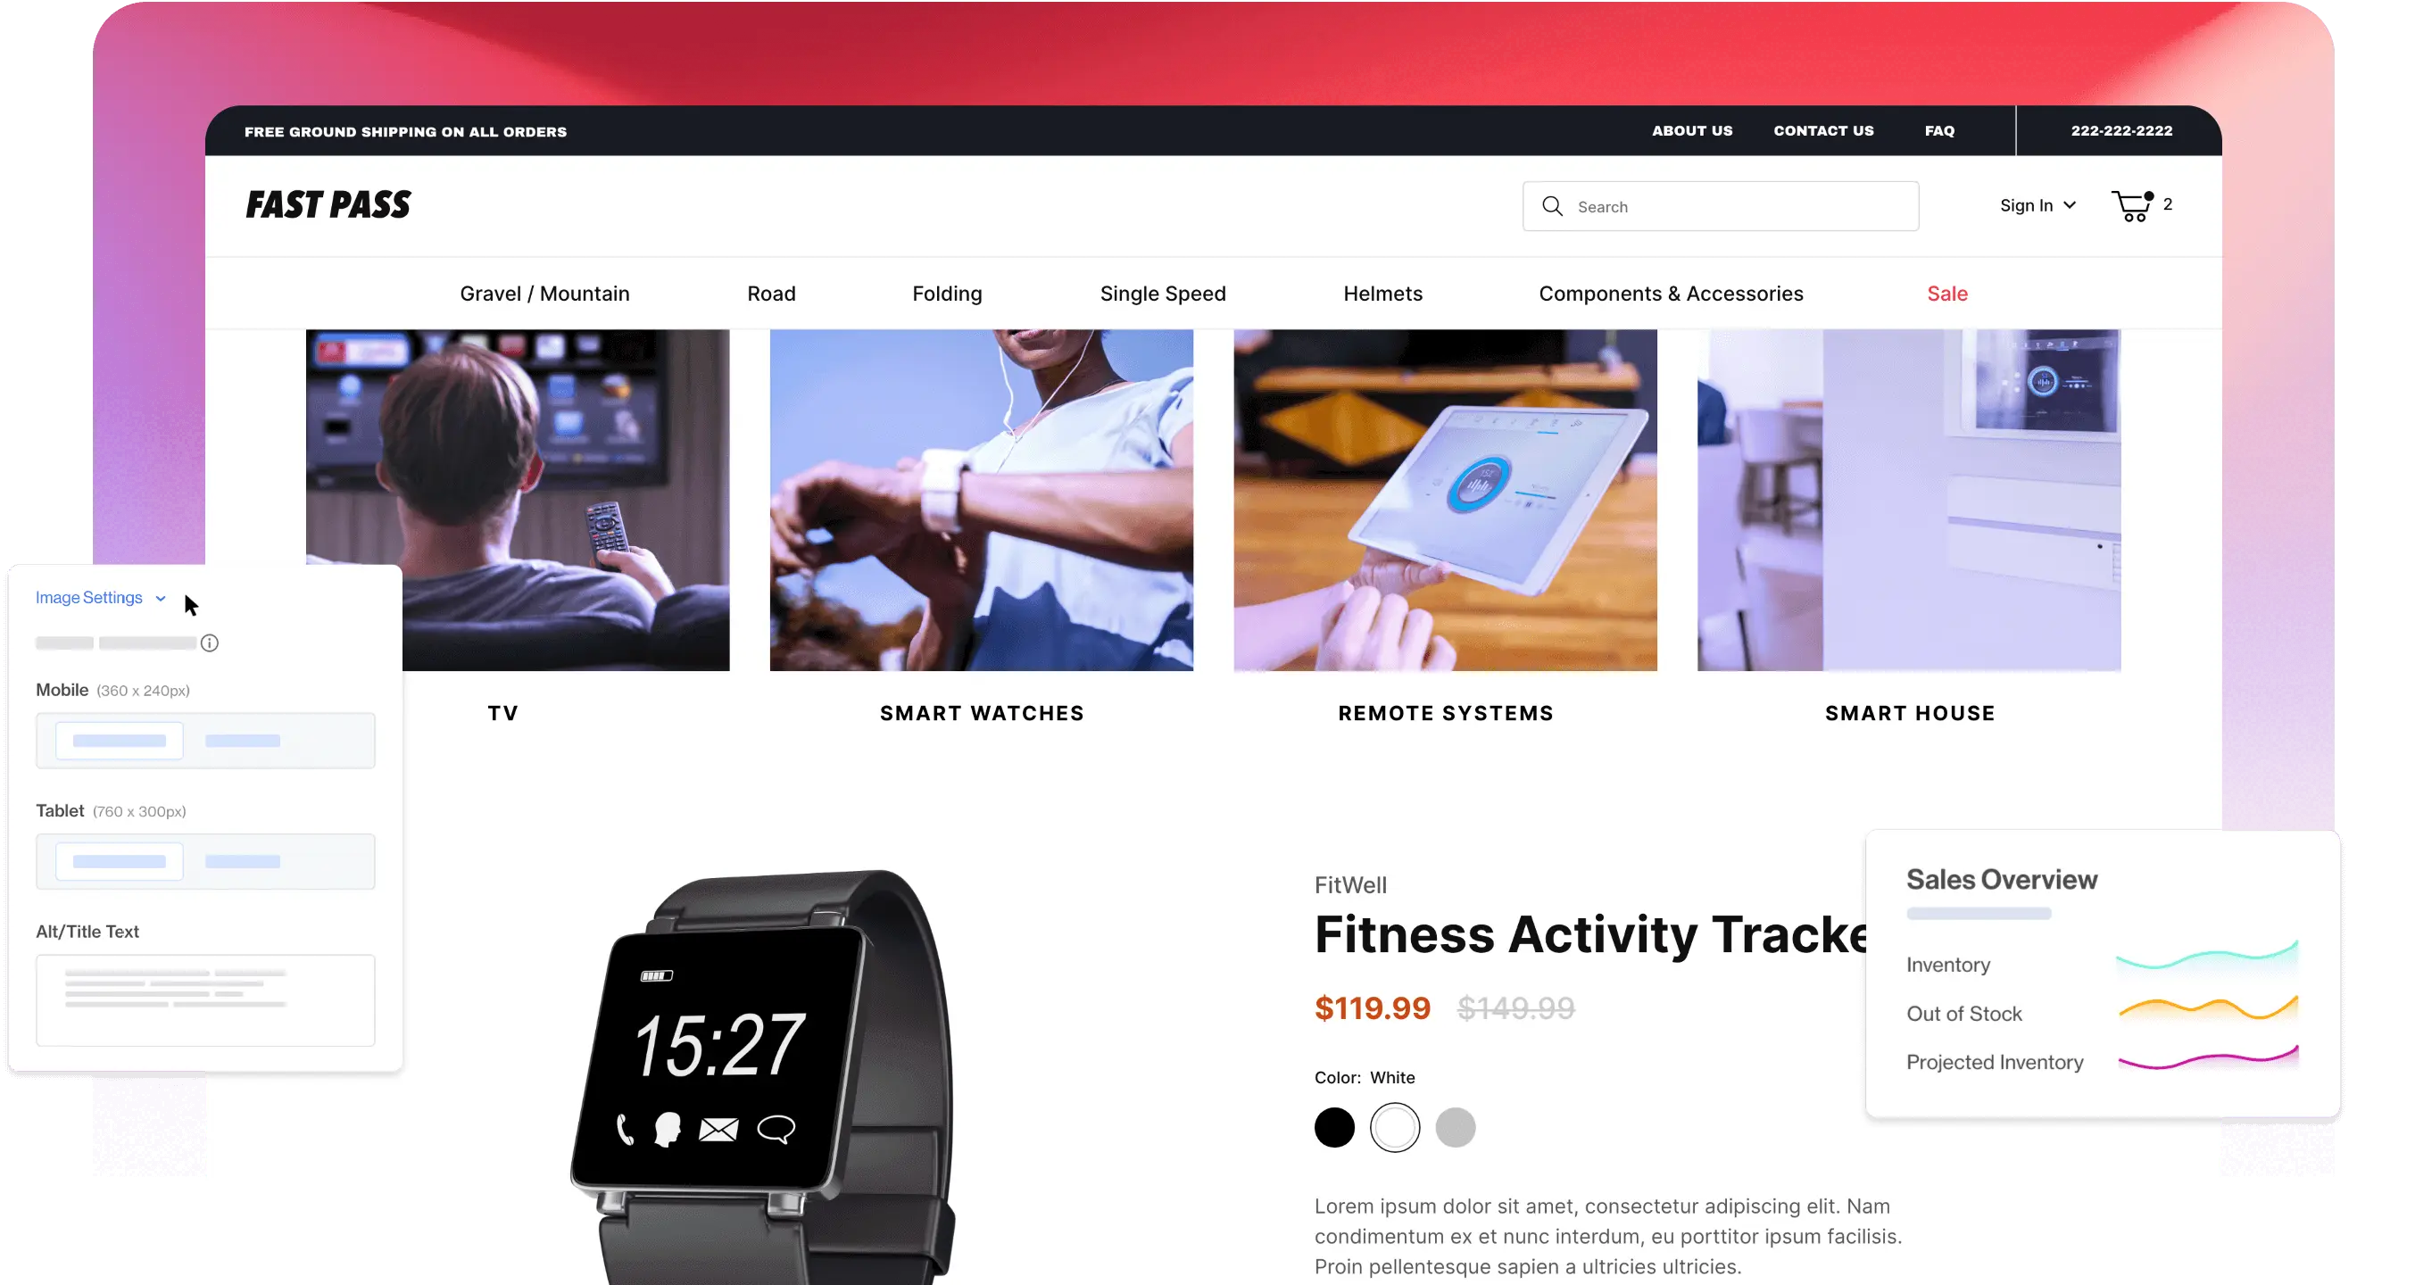Click the Contact Us navigation link
2415x1285 pixels.
[1822, 131]
